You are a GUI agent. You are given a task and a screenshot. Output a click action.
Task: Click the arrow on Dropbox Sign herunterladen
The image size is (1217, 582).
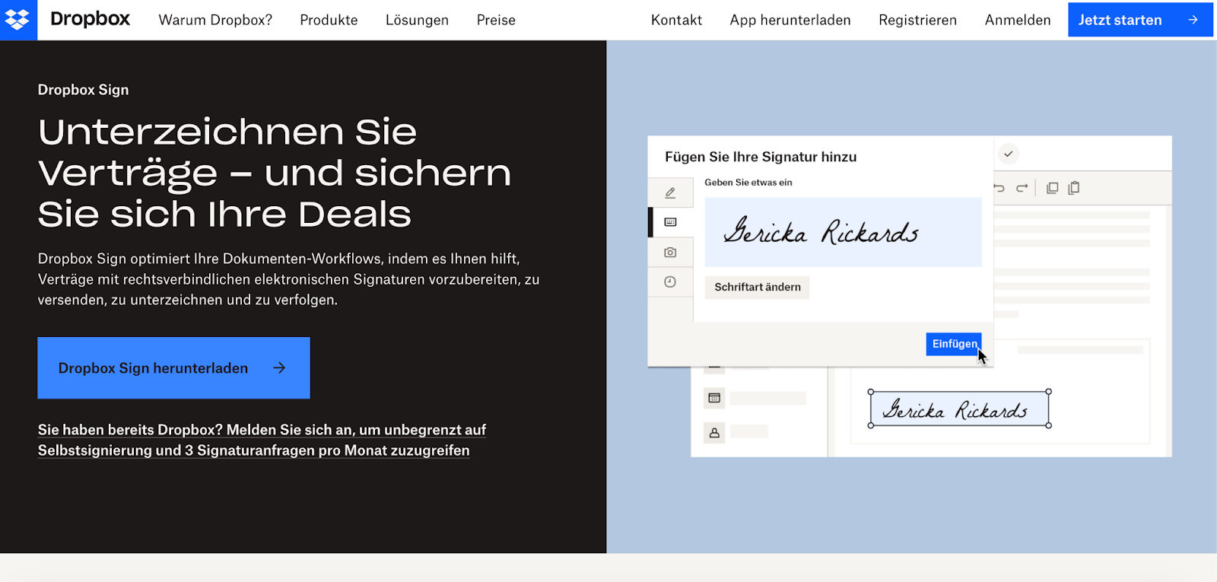279,368
